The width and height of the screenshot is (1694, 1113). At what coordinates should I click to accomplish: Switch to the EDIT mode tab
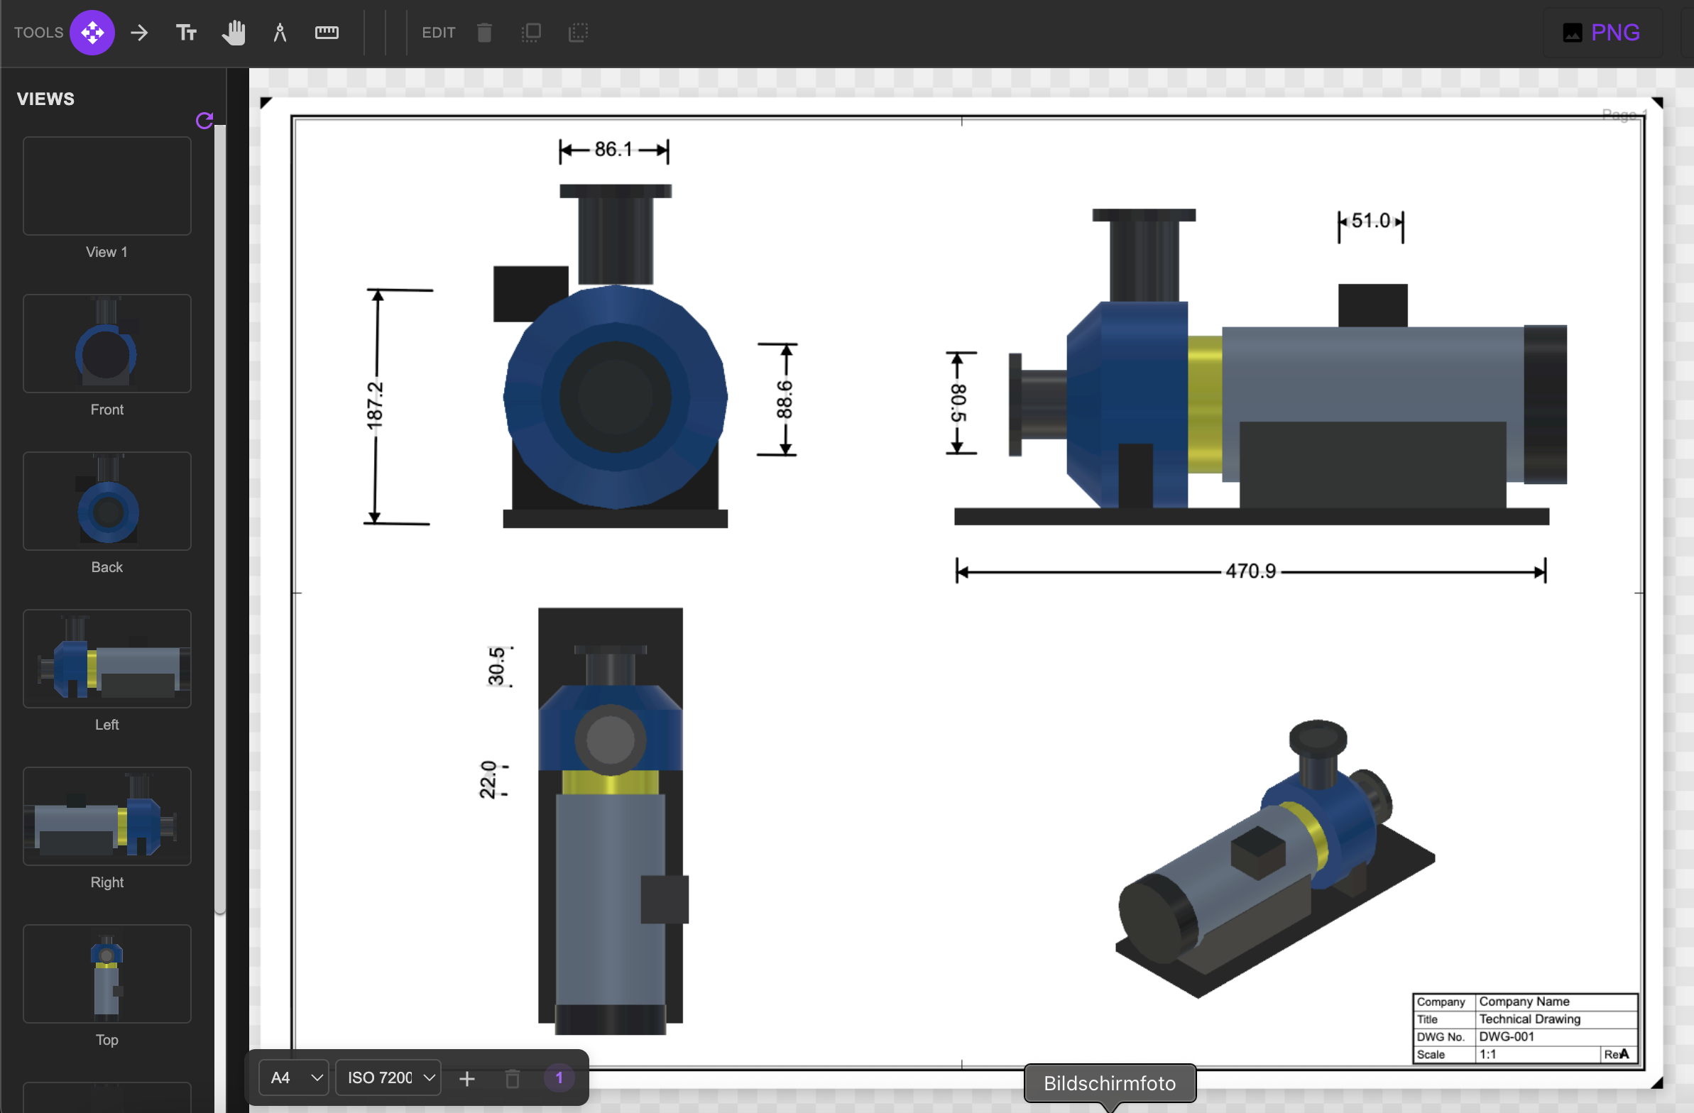[439, 32]
